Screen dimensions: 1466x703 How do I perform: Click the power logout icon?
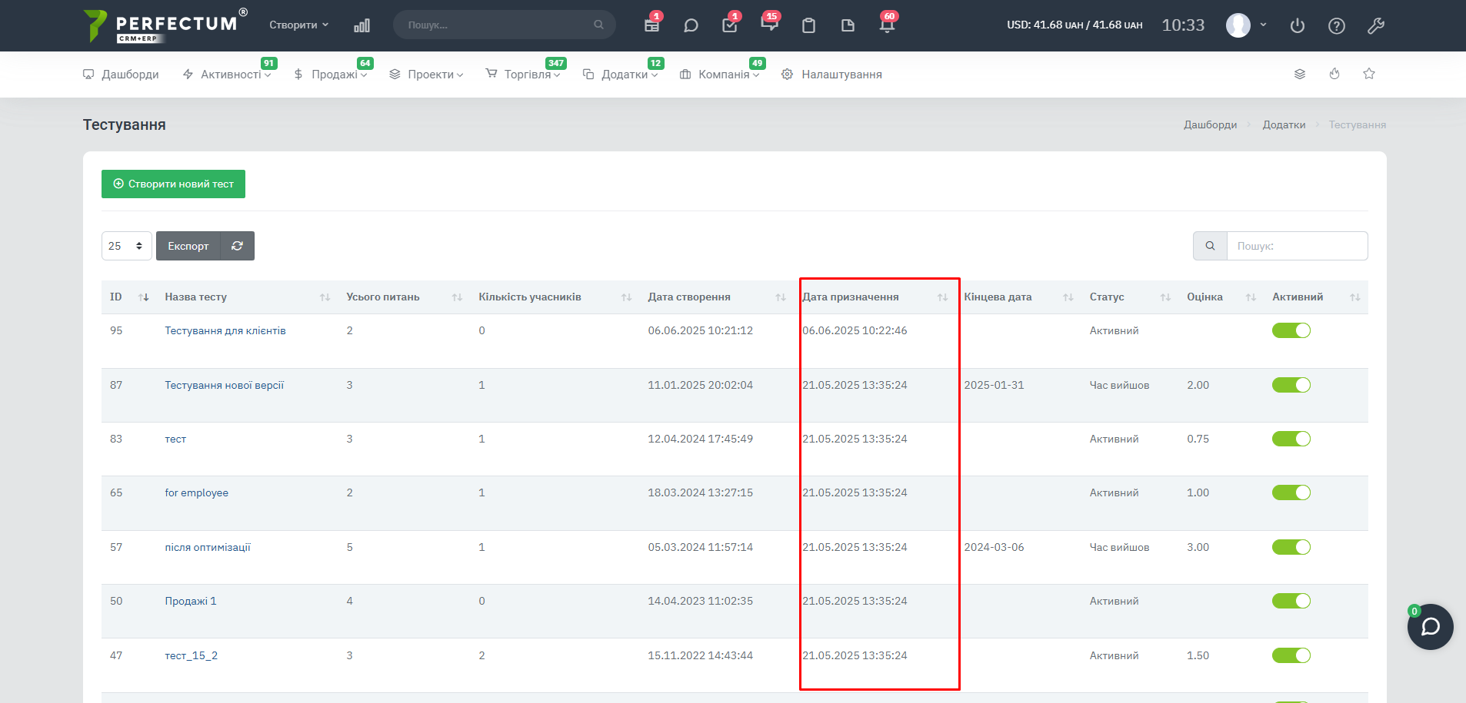(x=1297, y=25)
